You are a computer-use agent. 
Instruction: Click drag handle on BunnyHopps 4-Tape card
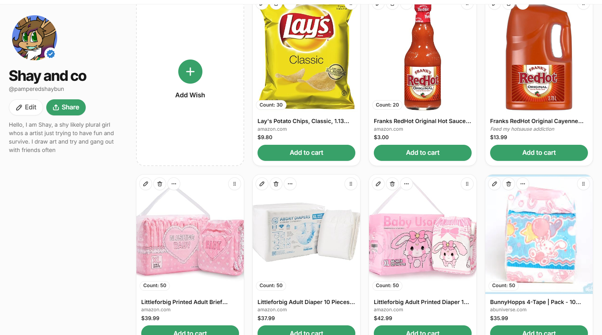(583, 184)
